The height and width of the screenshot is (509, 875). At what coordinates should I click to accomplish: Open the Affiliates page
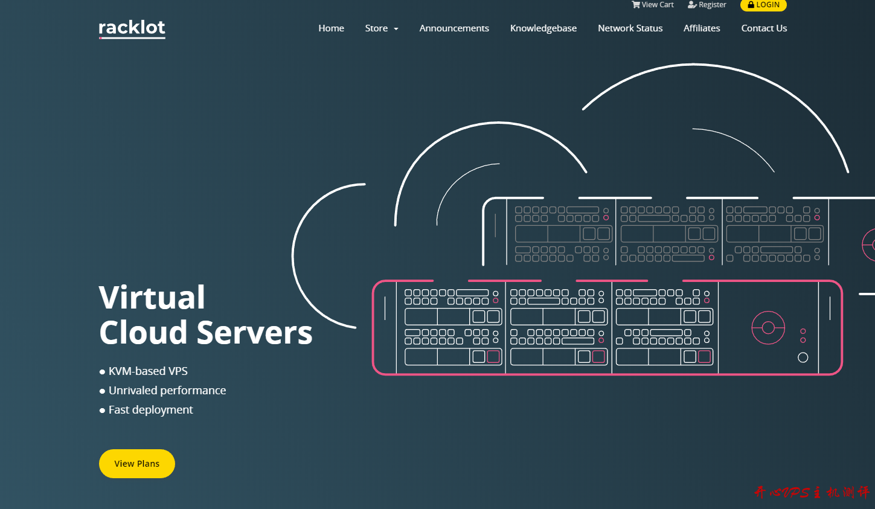(701, 28)
